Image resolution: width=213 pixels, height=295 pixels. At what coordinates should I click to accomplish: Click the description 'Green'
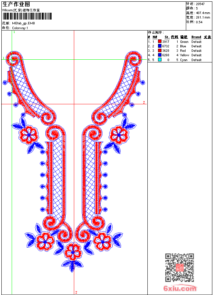[184, 42]
